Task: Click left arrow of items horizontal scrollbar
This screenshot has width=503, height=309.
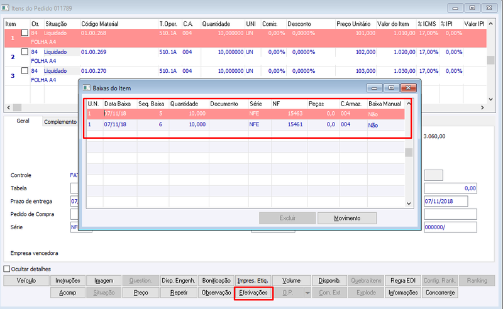Action: coord(8,107)
